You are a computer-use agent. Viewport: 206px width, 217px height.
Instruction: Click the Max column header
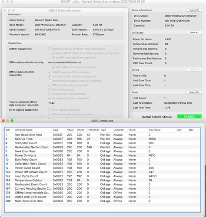tap(194, 130)
